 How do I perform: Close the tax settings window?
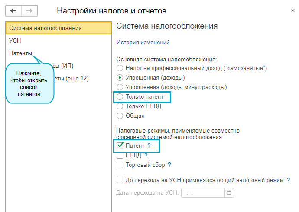point(289,10)
